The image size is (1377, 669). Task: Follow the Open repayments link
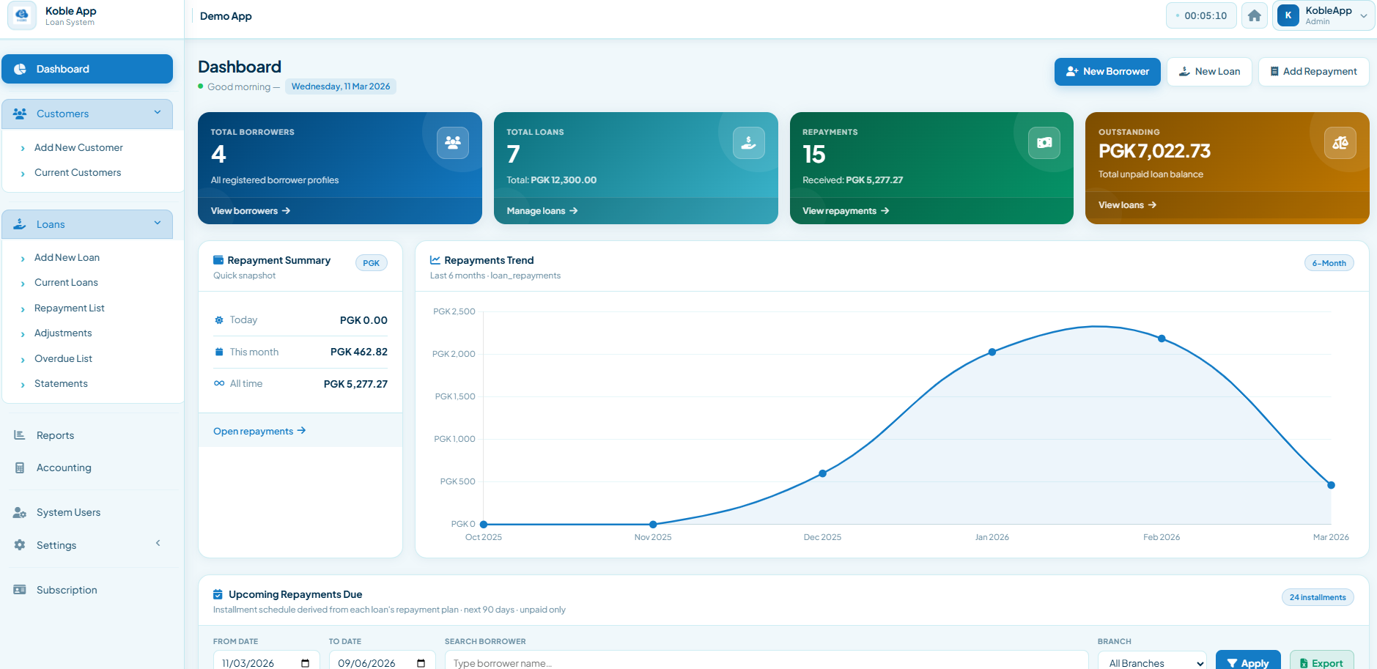coord(259,431)
